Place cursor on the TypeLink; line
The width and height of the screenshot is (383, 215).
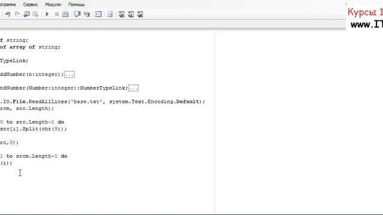[14, 61]
